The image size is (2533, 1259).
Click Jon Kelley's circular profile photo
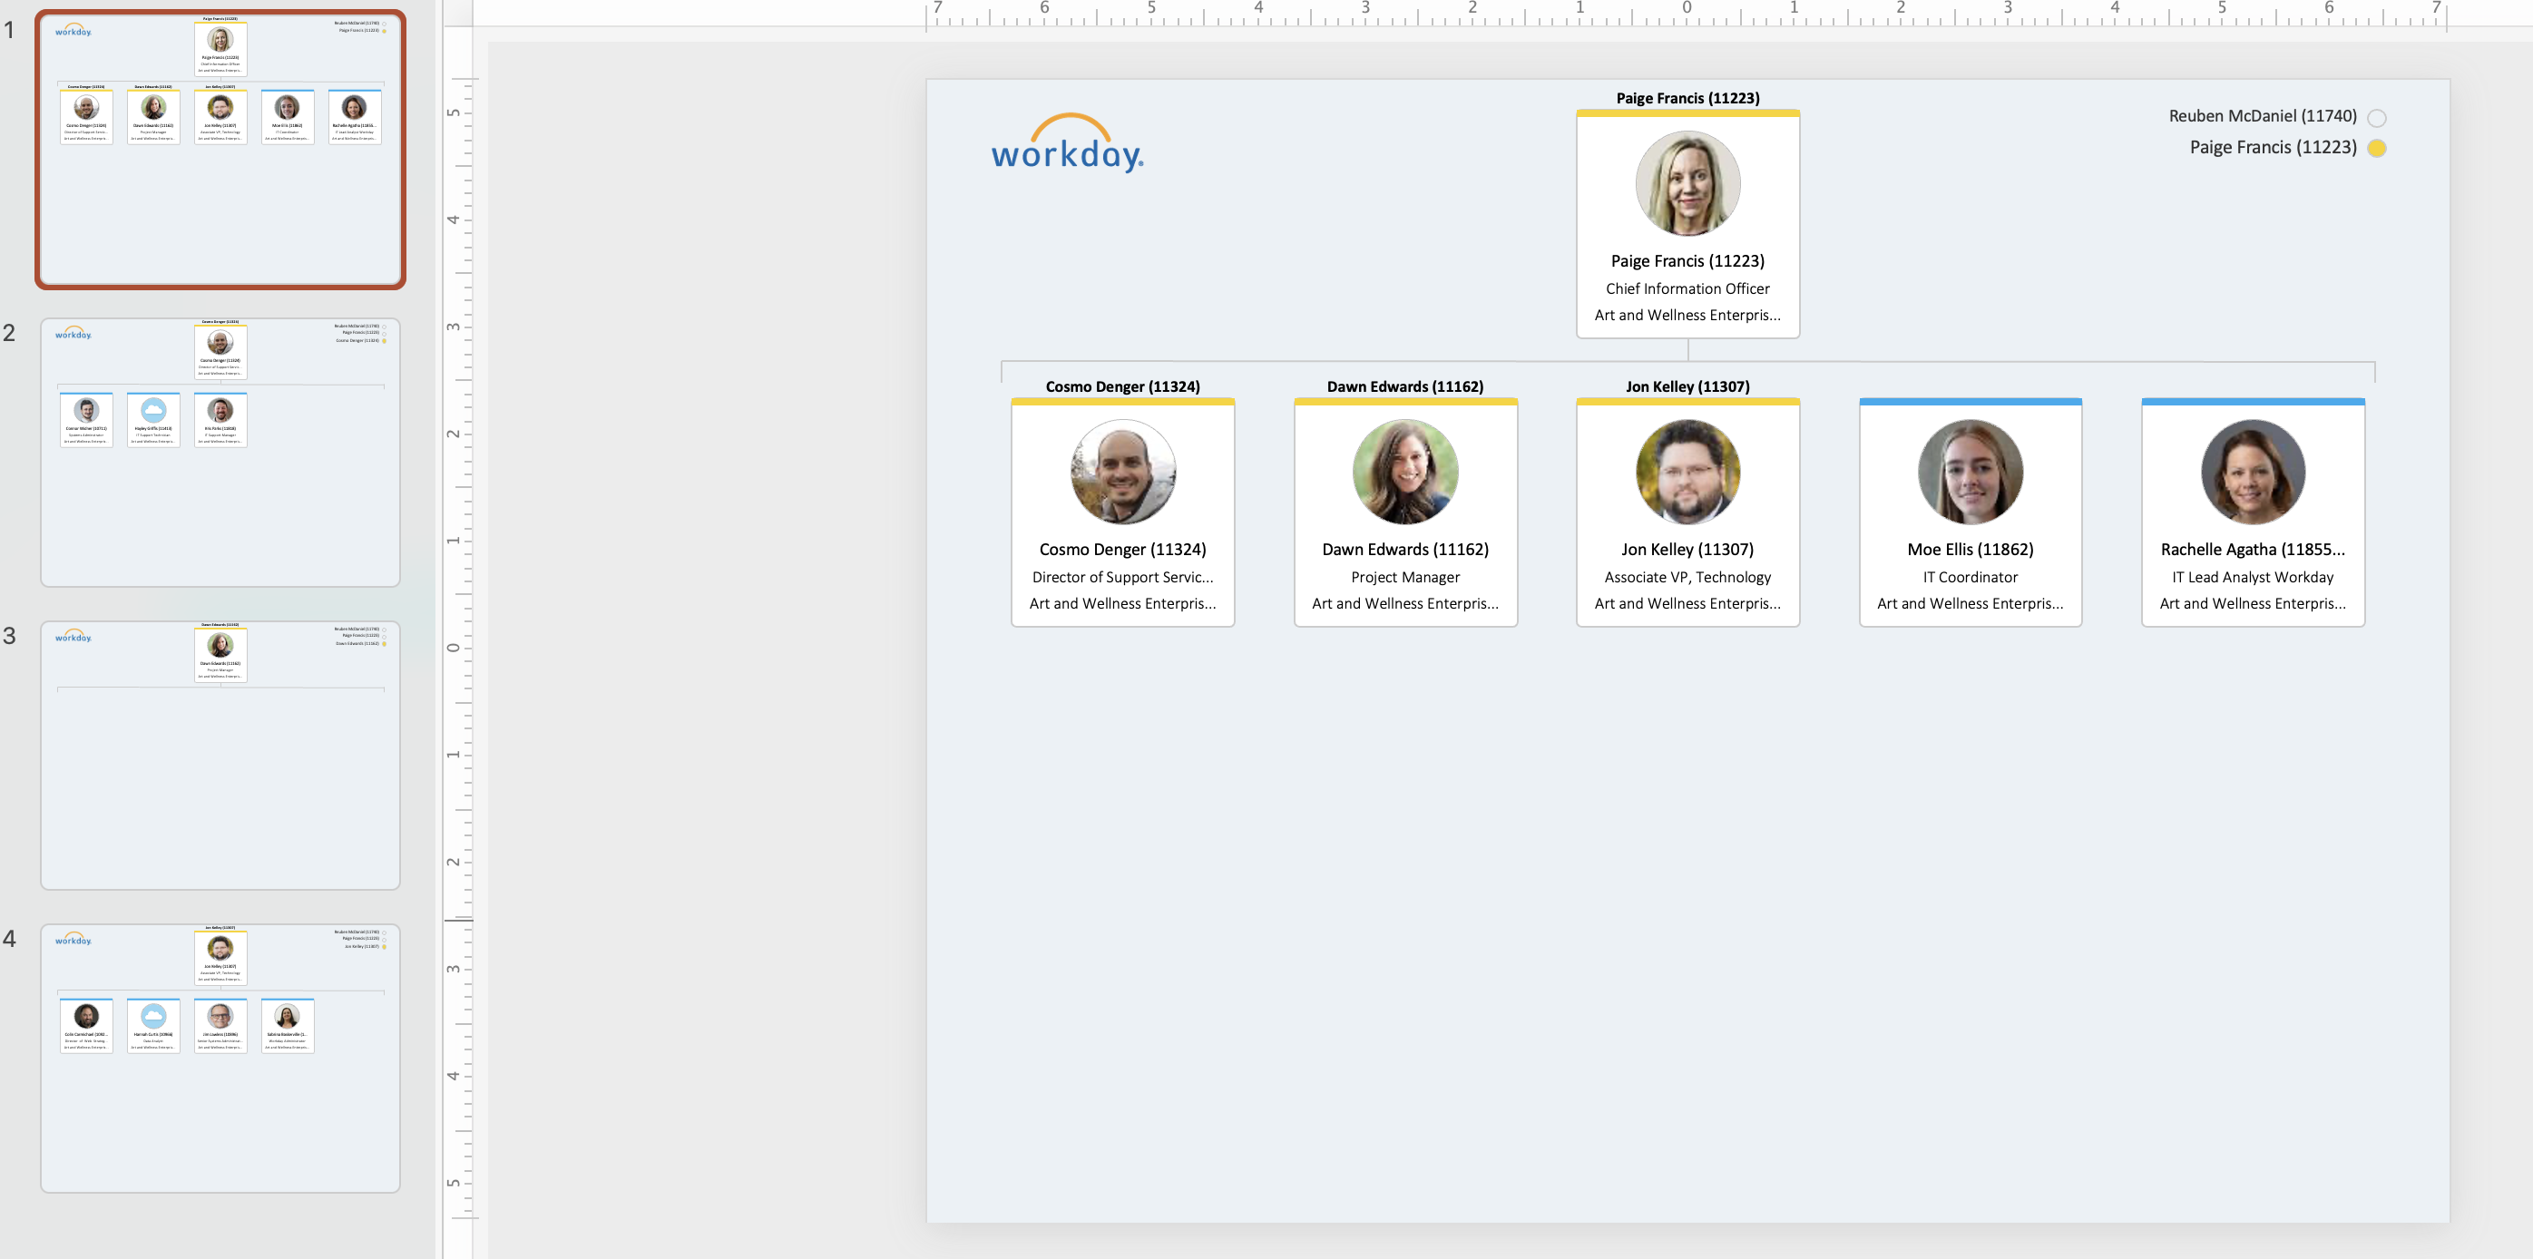click(x=1687, y=472)
